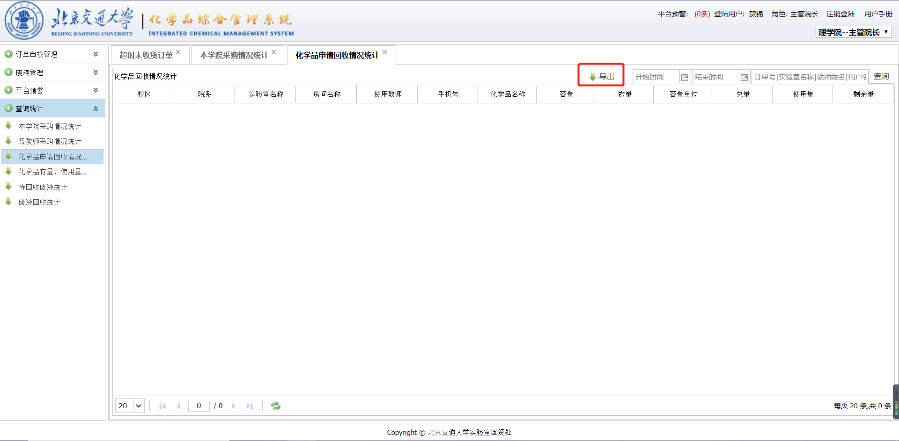Close the 本学院采购情况统计 tab

(x=274, y=52)
